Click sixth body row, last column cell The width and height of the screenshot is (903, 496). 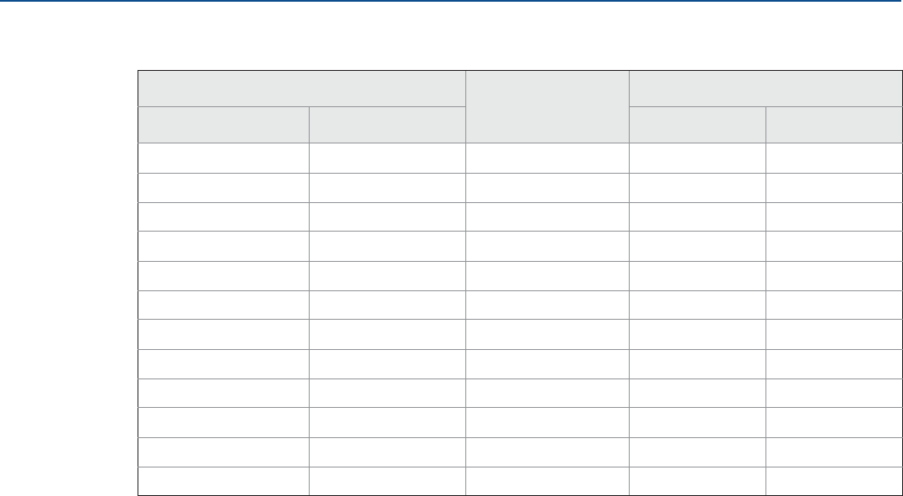point(830,304)
